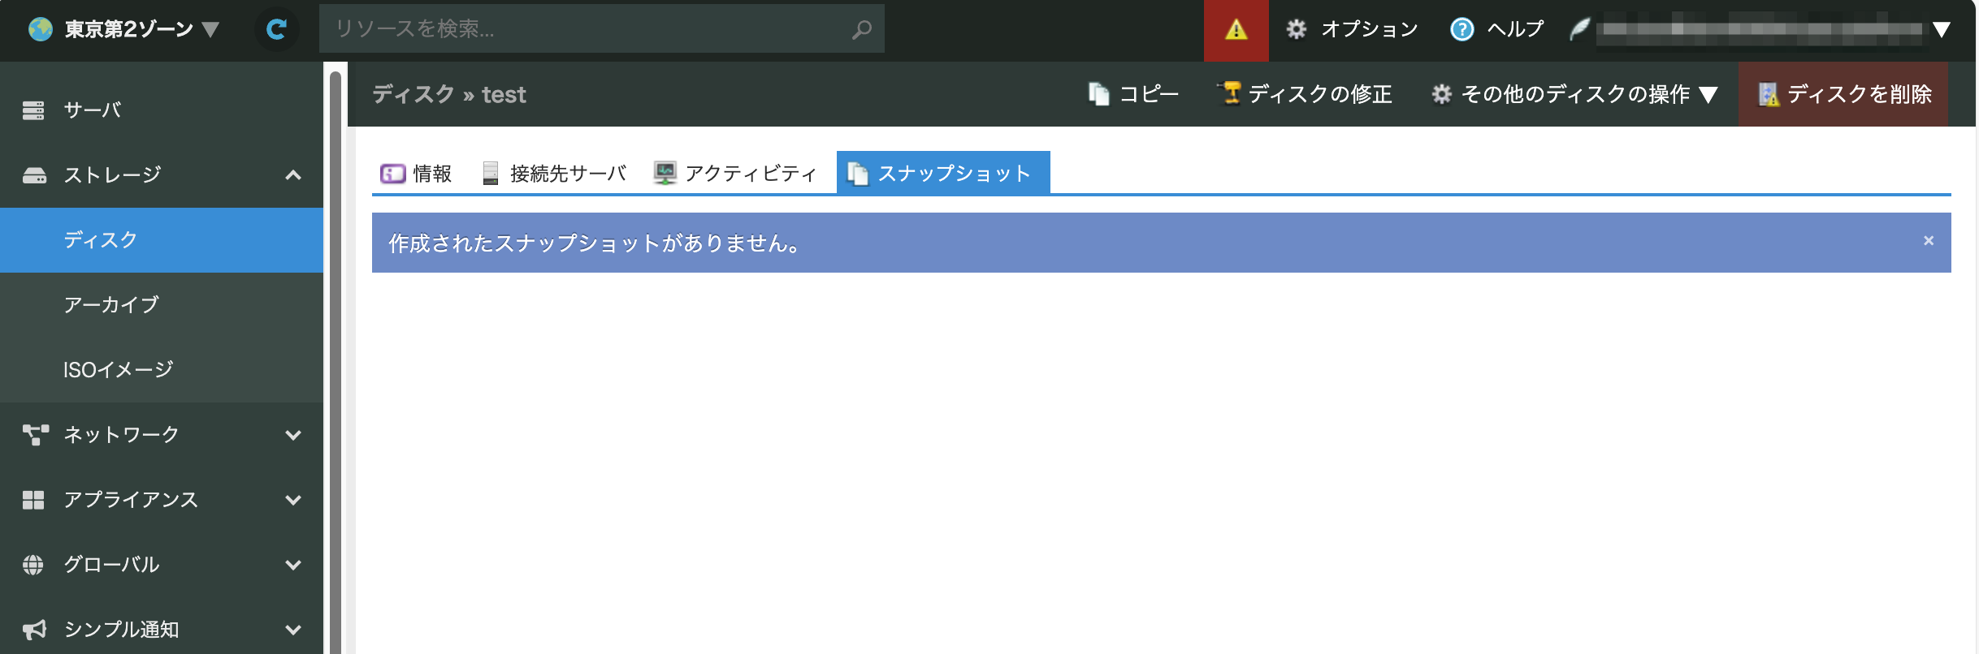Expand the ネットワーク section
Image resolution: width=1979 pixels, height=654 pixels.
point(293,435)
